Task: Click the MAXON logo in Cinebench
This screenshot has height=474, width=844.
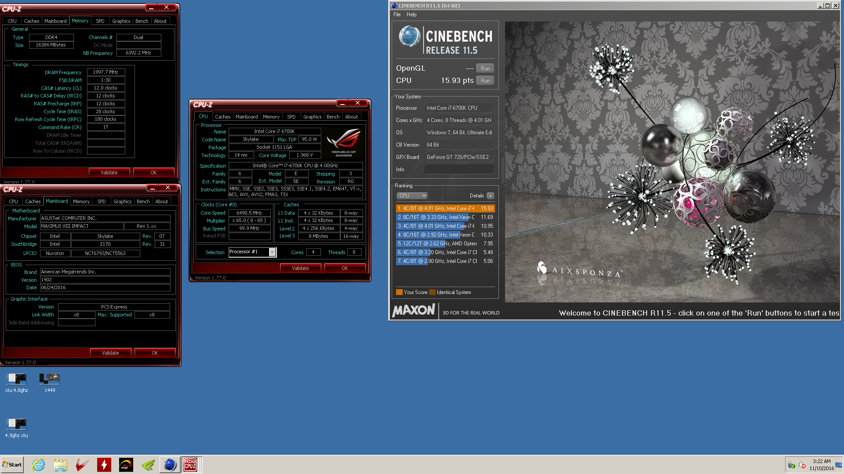Action: [x=414, y=311]
